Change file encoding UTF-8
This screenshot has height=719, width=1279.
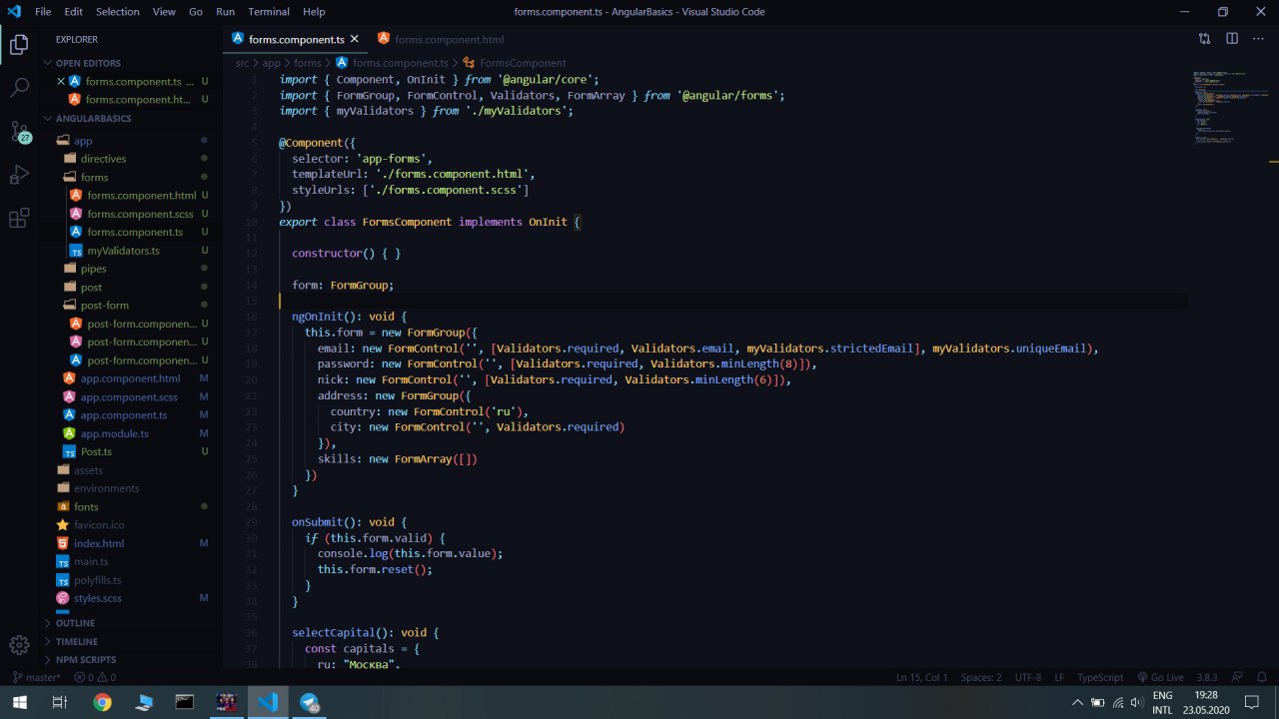point(1028,677)
